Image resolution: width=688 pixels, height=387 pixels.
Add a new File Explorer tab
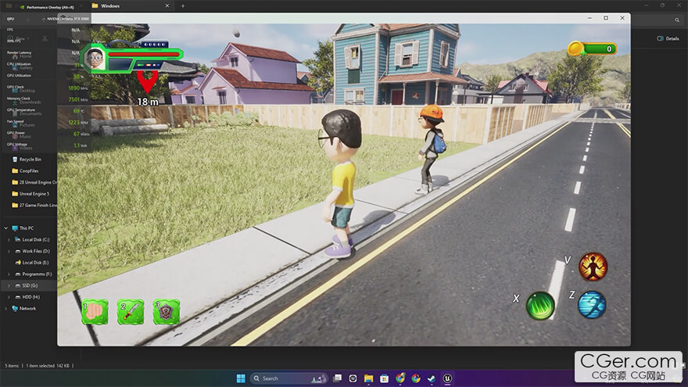point(183,6)
